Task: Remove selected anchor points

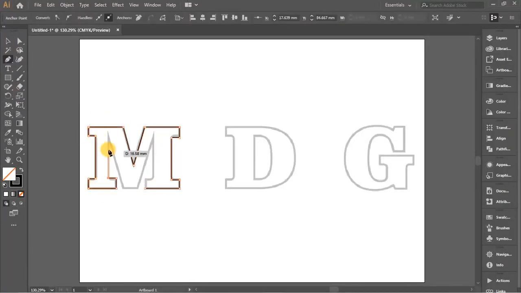Action: point(138,17)
